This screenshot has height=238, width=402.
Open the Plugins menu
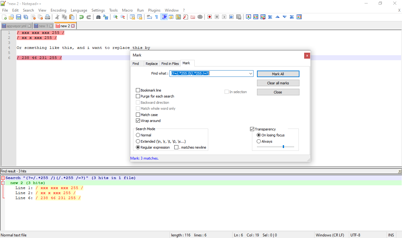coord(154,10)
